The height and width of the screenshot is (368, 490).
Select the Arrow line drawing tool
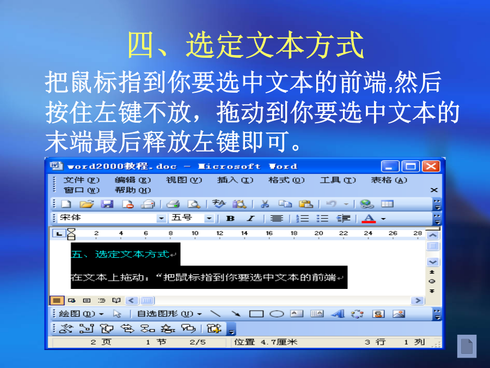236,314
